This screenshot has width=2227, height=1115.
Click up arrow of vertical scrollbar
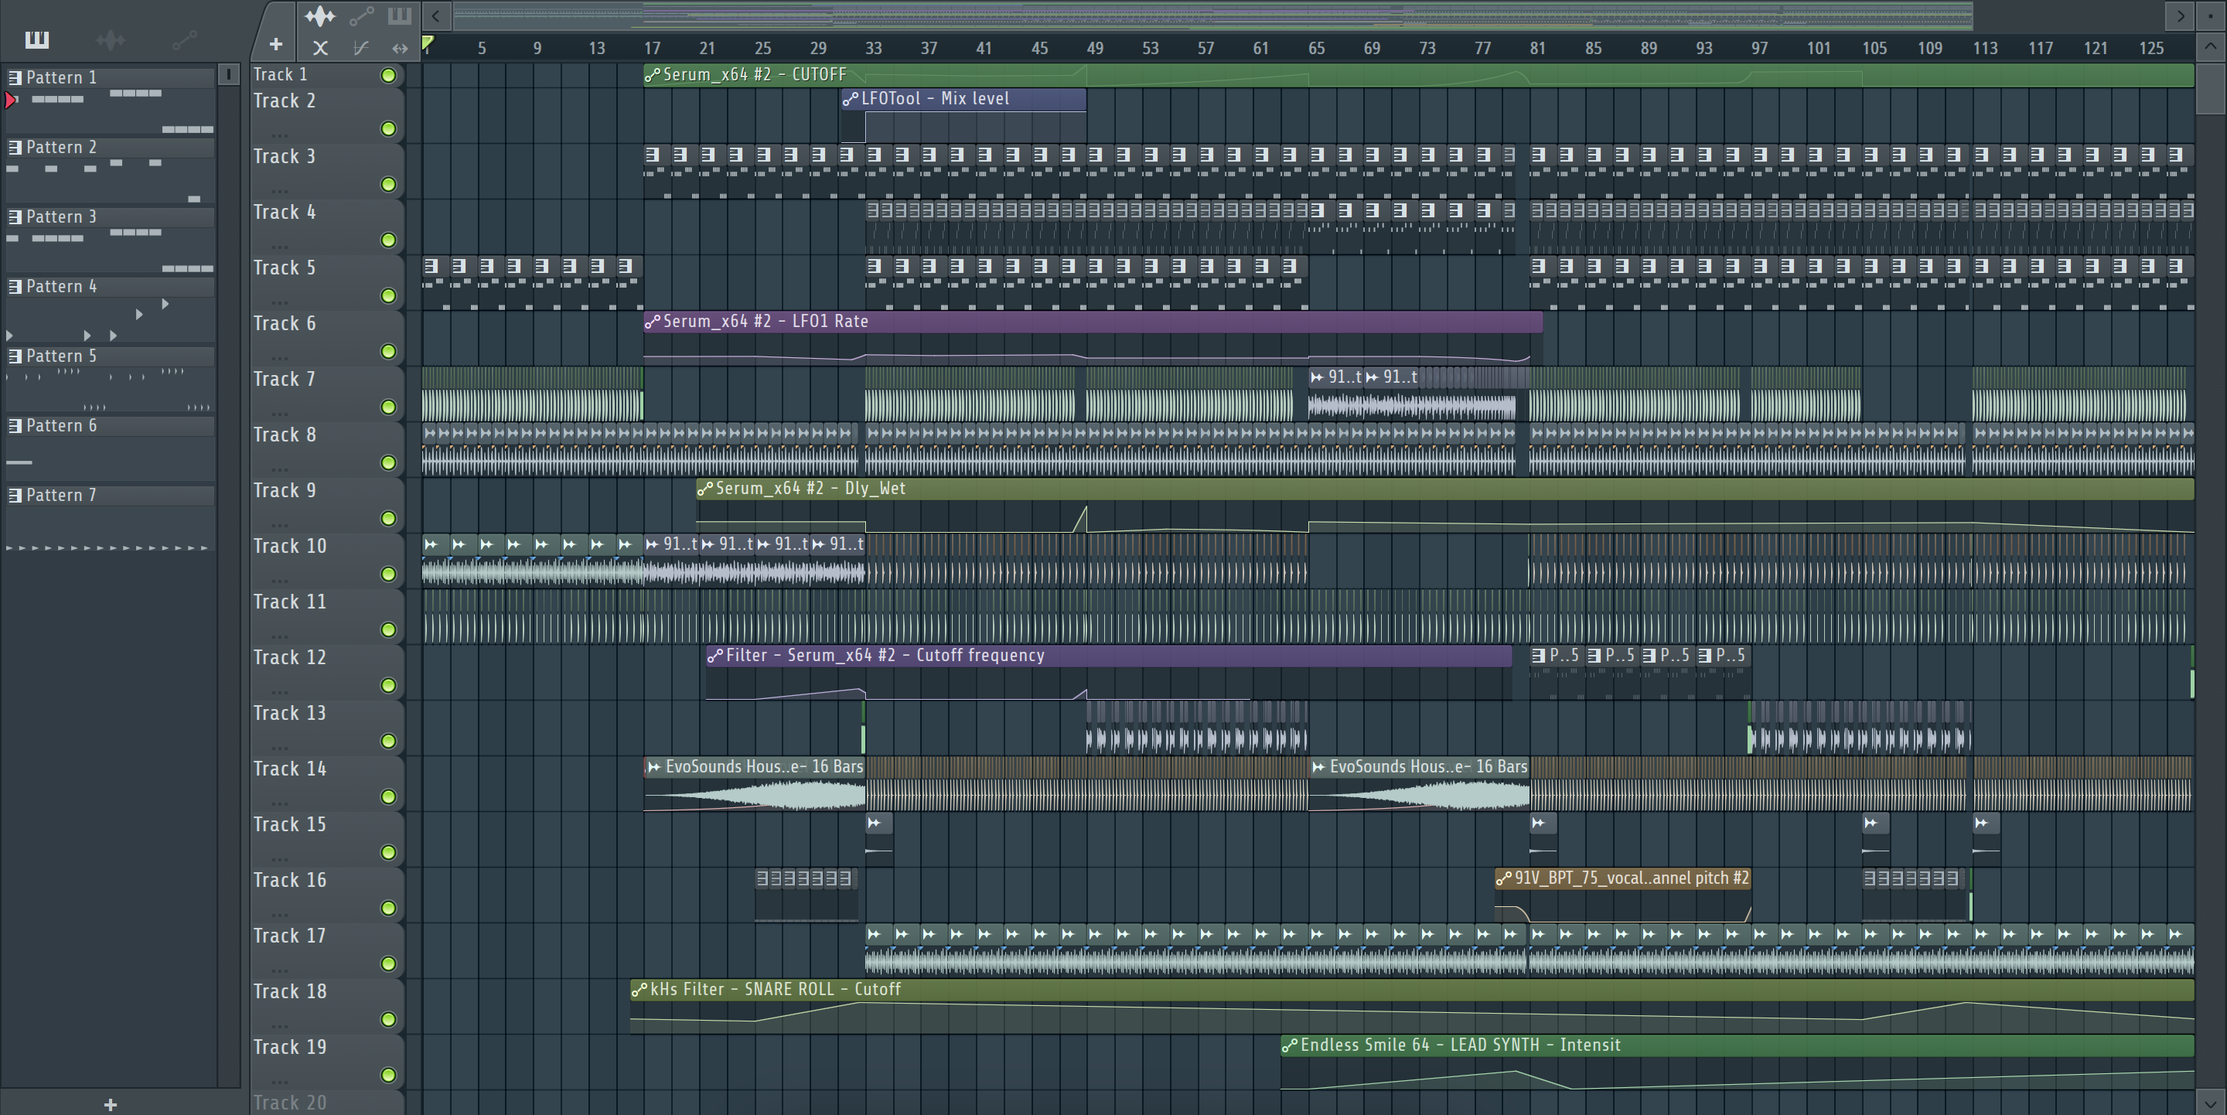coord(2211,46)
